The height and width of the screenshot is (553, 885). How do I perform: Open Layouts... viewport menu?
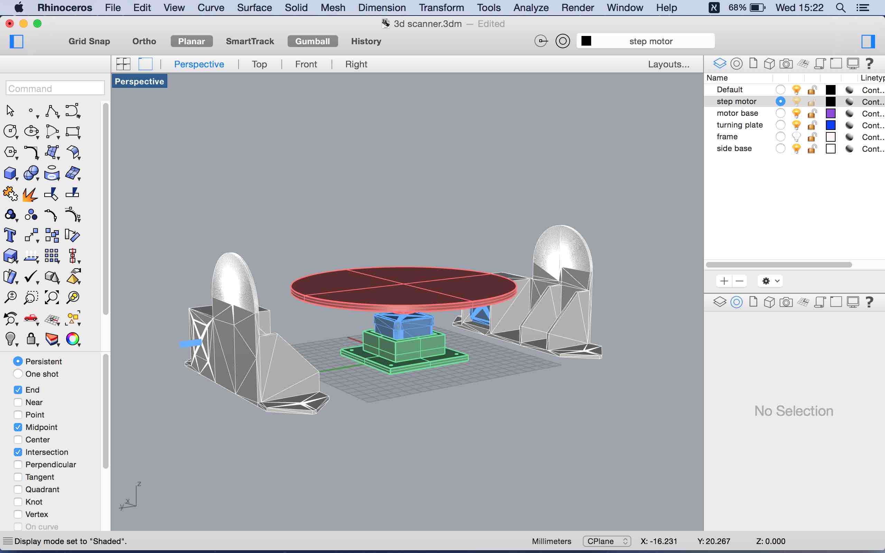point(669,64)
